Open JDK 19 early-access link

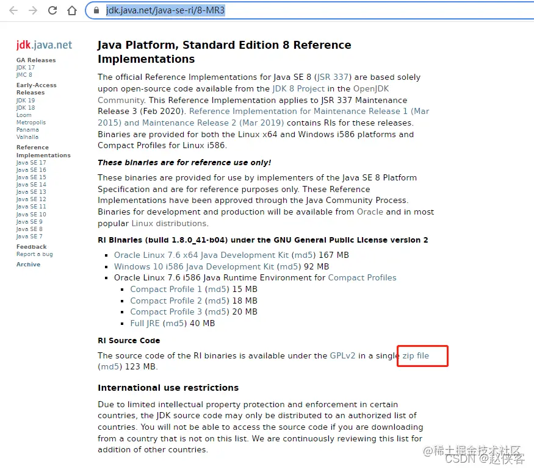tap(26, 101)
